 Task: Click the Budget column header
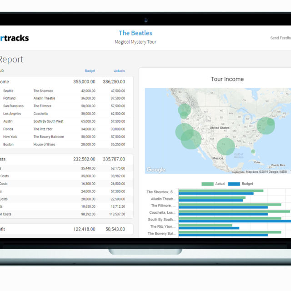90,71
